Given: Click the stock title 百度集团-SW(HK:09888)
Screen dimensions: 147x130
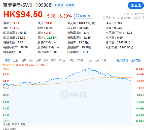Looking at the screenshot, I should pos(28,5).
